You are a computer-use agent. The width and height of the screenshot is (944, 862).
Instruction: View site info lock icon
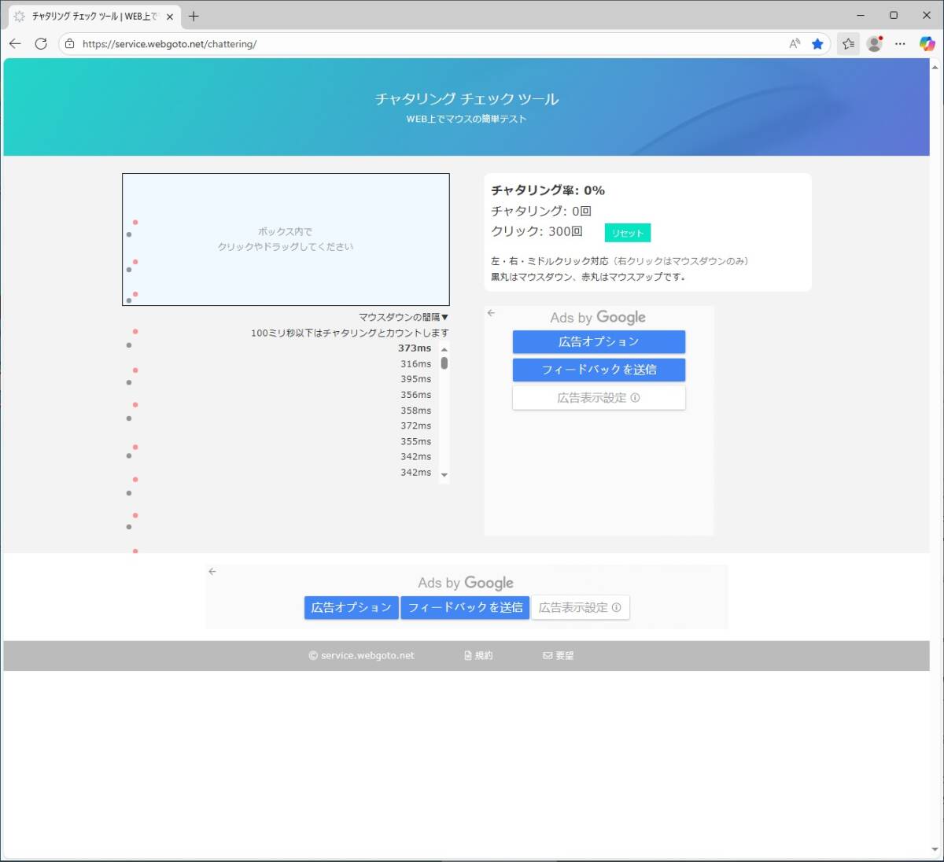(69, 44)
